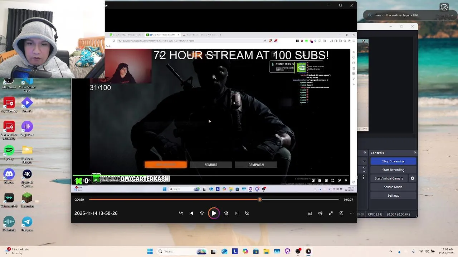This screenshot has width=458, height=257.
Task: Expand the dropdown arrow left of Controls
Action: [364, 161]
